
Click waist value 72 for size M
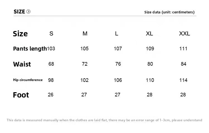tap(85, 64)
